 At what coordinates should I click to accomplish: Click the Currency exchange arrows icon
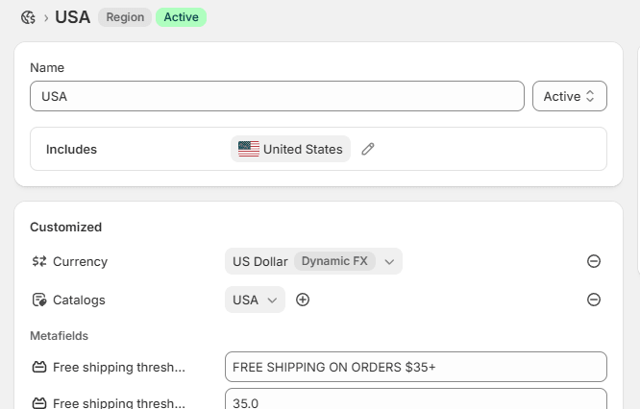(x=39, y=261)
